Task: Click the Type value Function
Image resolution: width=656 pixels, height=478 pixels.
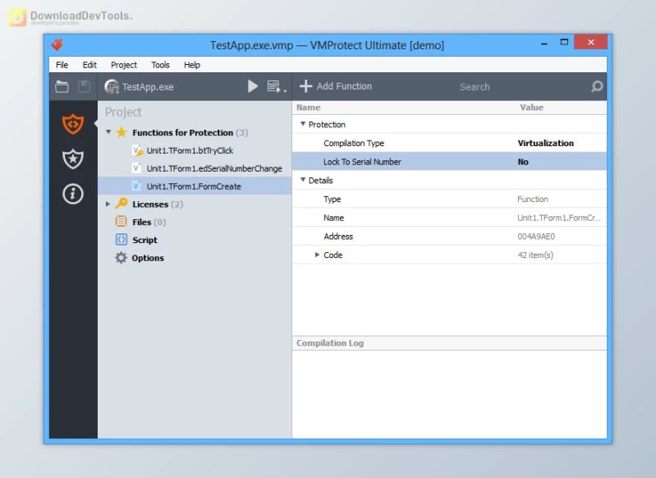Action: point(533,200)
